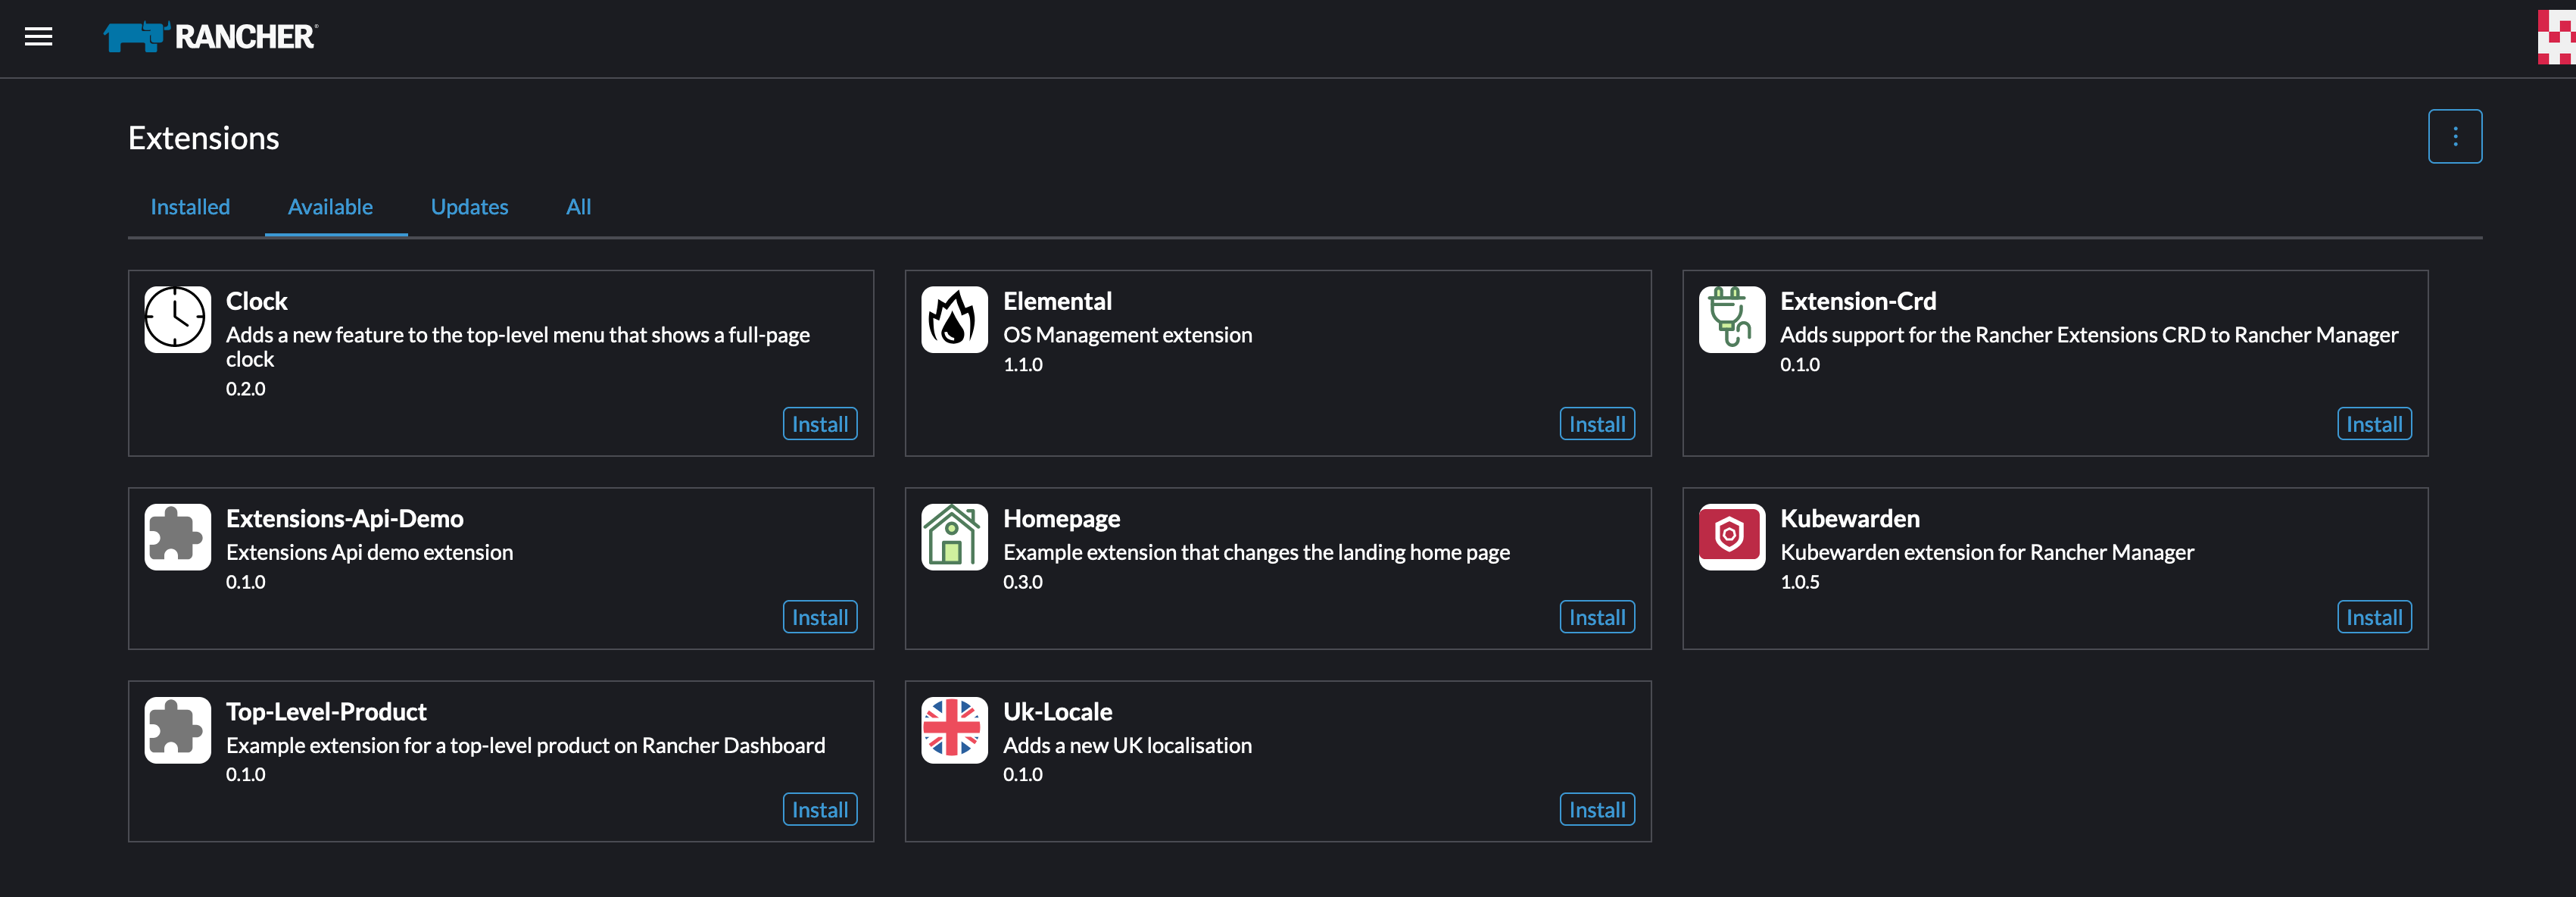Viewport: 2576px width, 897px height.
Task: Click the Elemental flame icon
Action: [953, 320]
